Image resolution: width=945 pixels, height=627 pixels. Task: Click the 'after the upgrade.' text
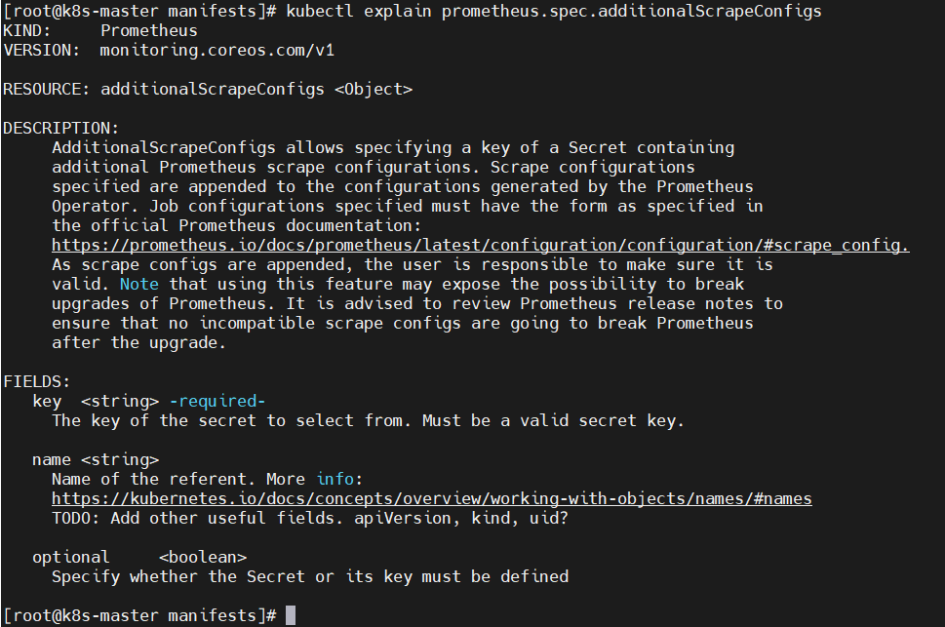(x=138, y=343)
